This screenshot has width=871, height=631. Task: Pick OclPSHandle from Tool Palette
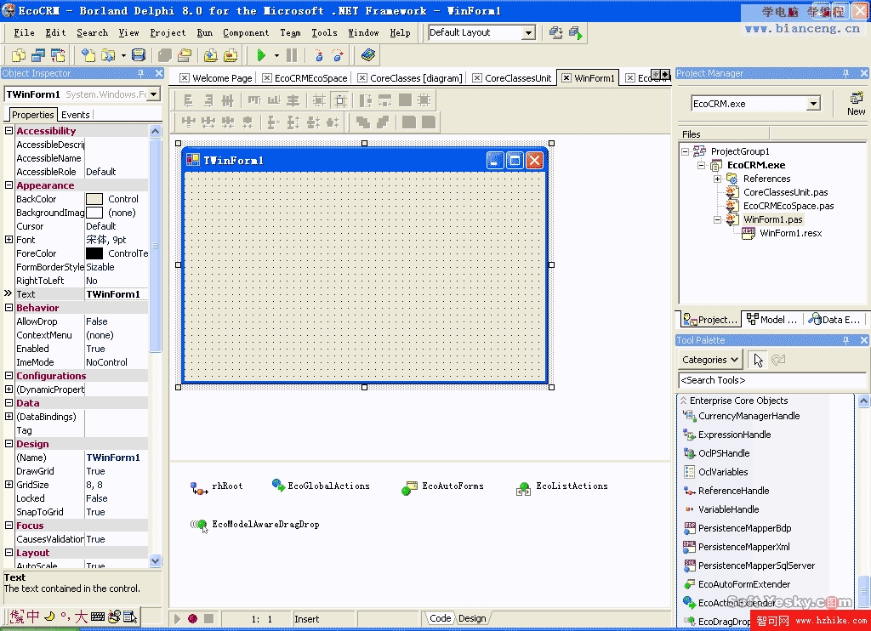click(716, 453)
